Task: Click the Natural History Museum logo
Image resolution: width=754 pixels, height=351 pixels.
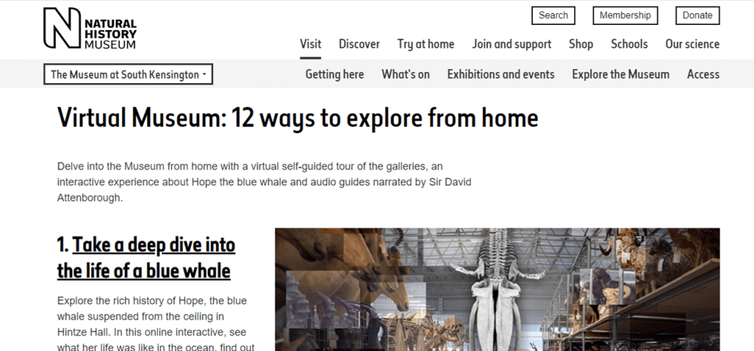Action: click(x=90, y=29)
